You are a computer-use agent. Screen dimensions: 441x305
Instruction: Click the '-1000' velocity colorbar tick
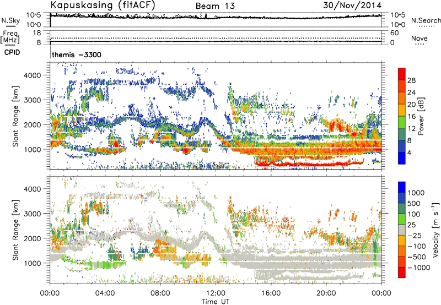point(418,268)
